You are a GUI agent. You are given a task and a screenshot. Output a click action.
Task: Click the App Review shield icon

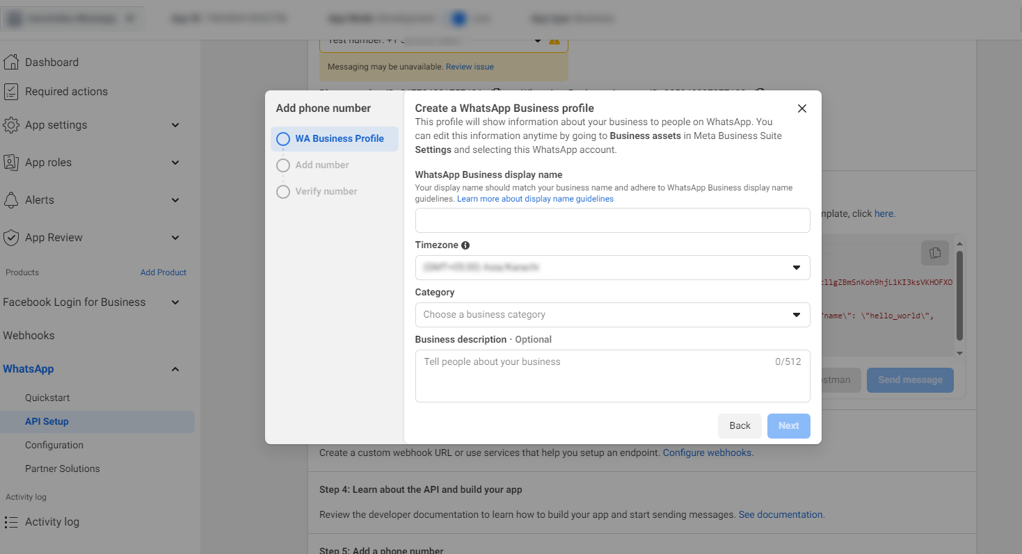(11, 238)
